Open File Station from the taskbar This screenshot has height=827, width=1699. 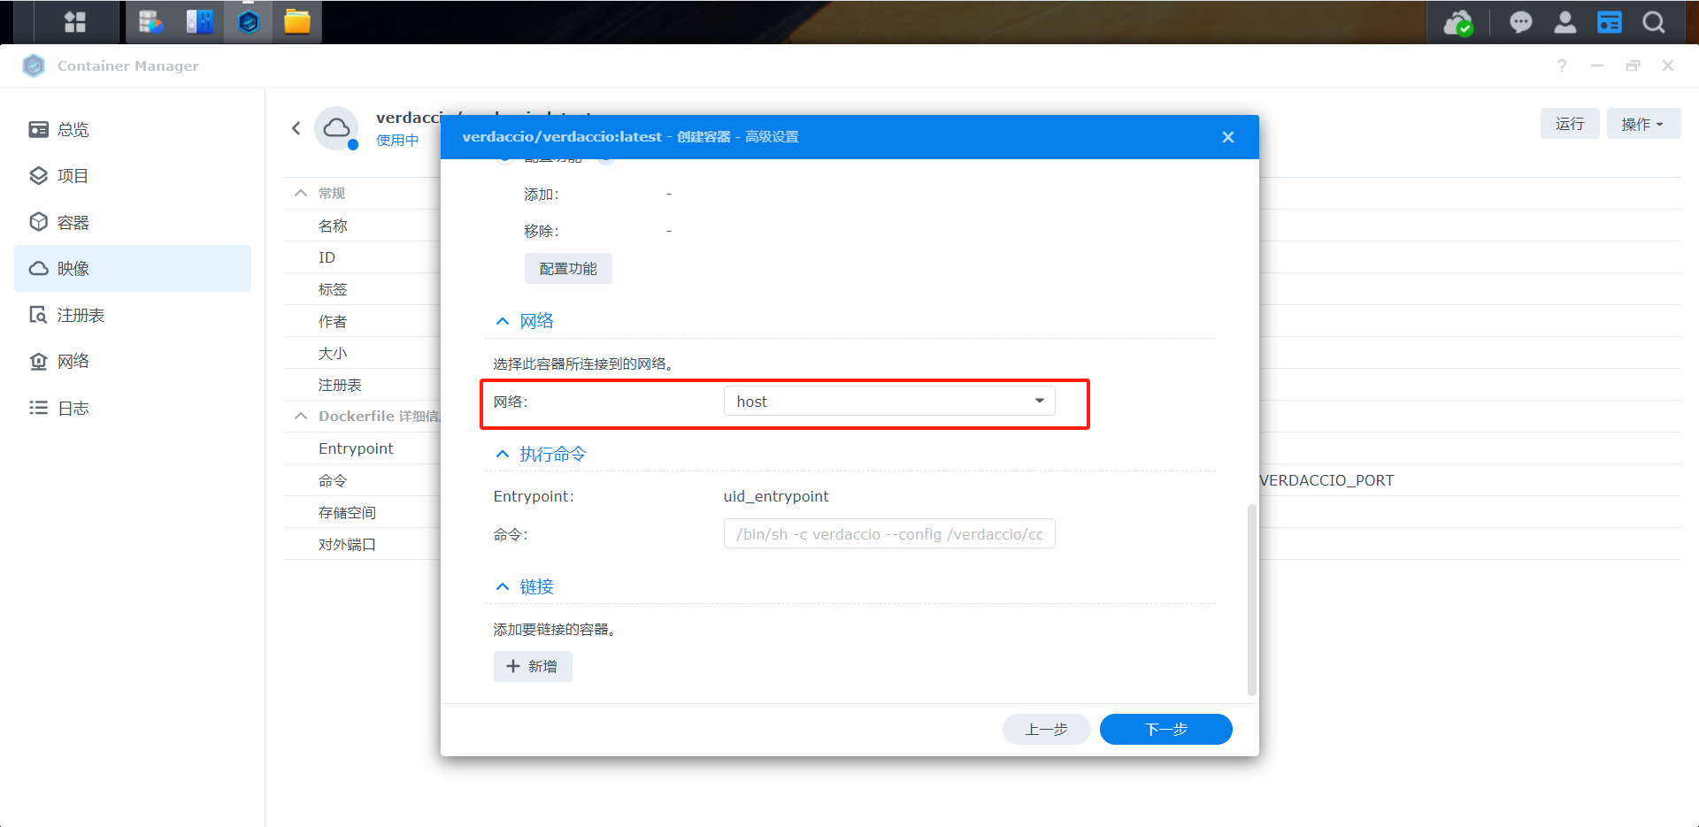pyautogui.click(x=297, y=21)
